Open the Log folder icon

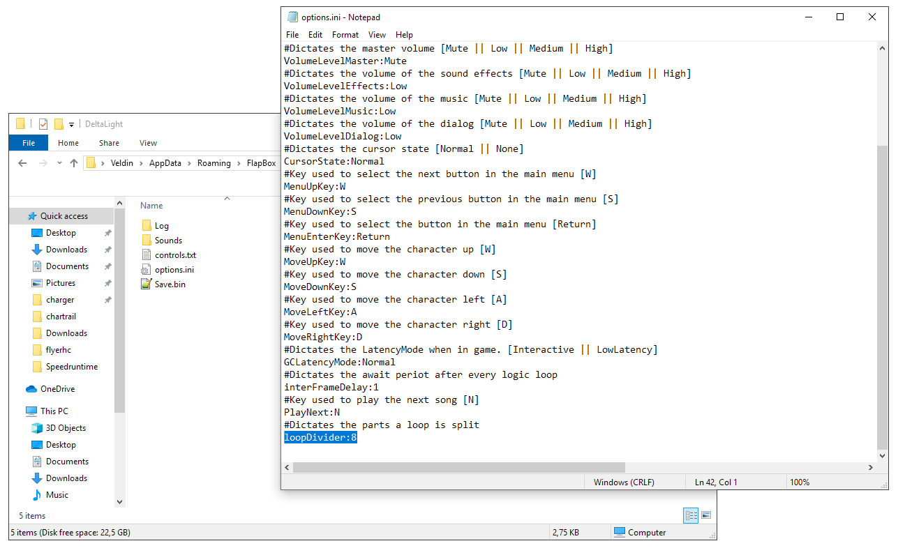coord(146,225)
